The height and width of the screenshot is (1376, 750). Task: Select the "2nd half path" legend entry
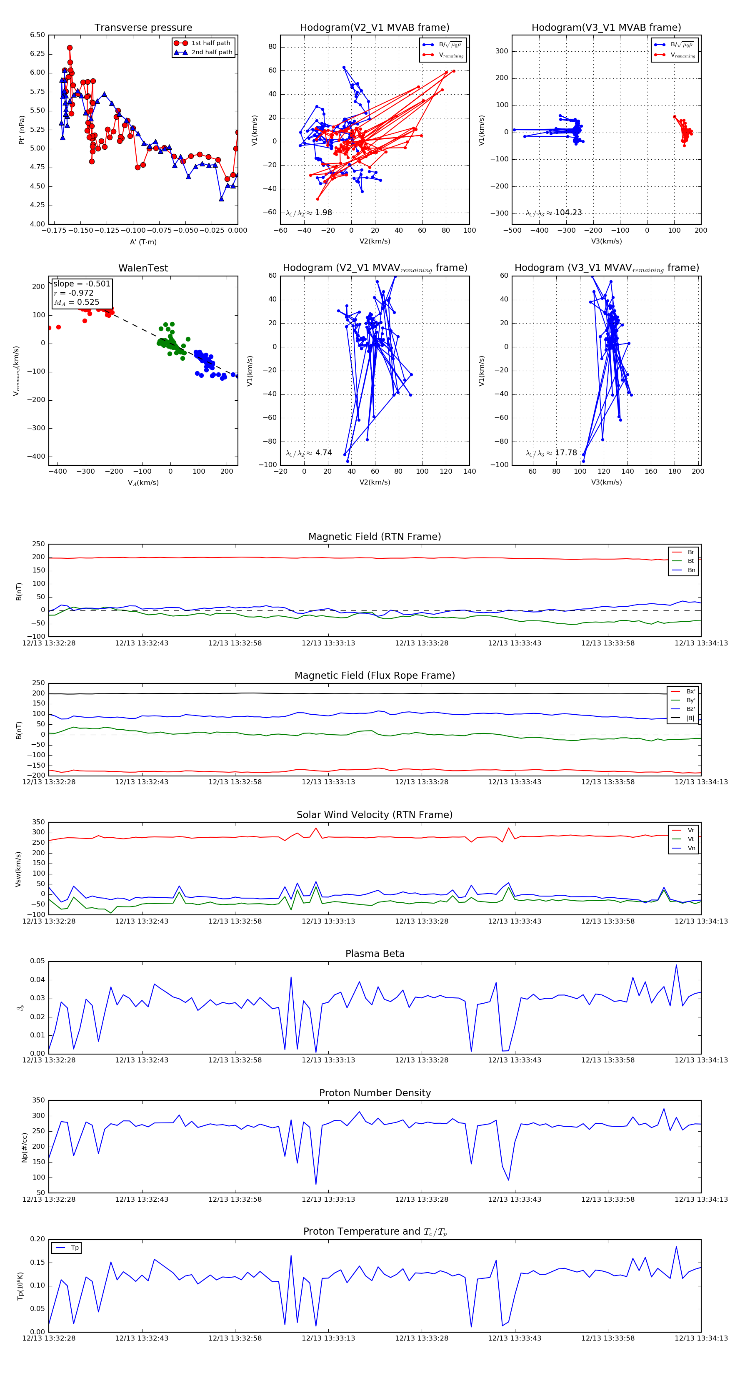pos(203,53)
